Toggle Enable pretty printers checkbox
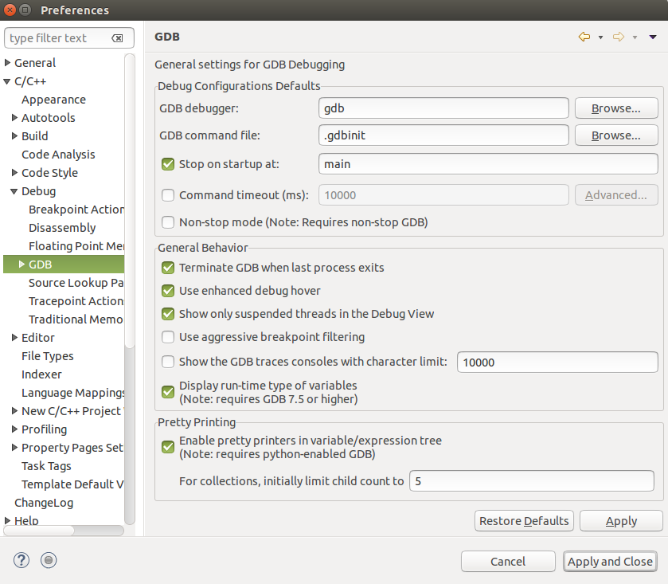 168,447
